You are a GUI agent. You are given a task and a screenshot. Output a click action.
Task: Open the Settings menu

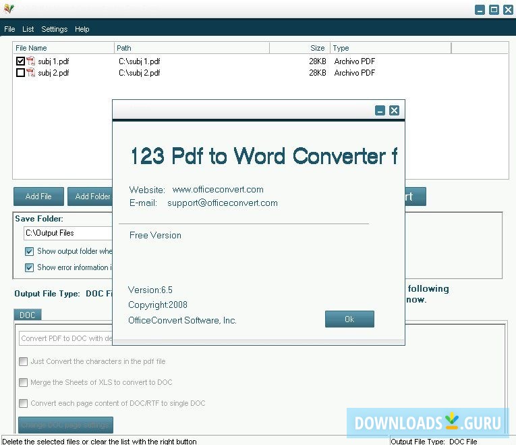[x=55, y=29]
